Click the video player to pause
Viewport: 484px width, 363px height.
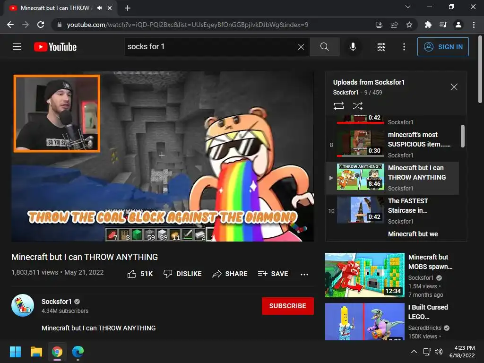pos(163,156)
